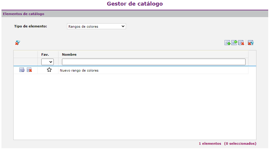Viewport: 270px width, 150px height.
Task: Select the 'Nuevo rango de colores' row name
Action: (79, 70)
